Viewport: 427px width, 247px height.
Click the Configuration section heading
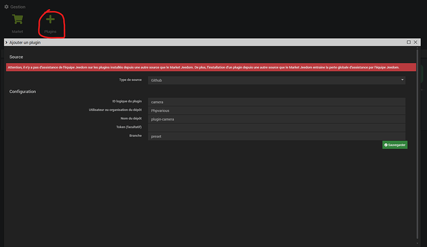coord(23,91)
